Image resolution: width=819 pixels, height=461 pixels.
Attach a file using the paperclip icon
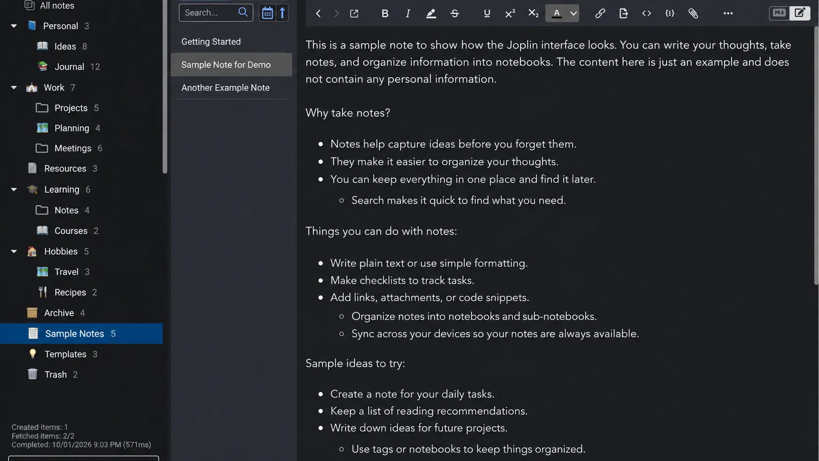pyautogui.click(x=693, y=13)
